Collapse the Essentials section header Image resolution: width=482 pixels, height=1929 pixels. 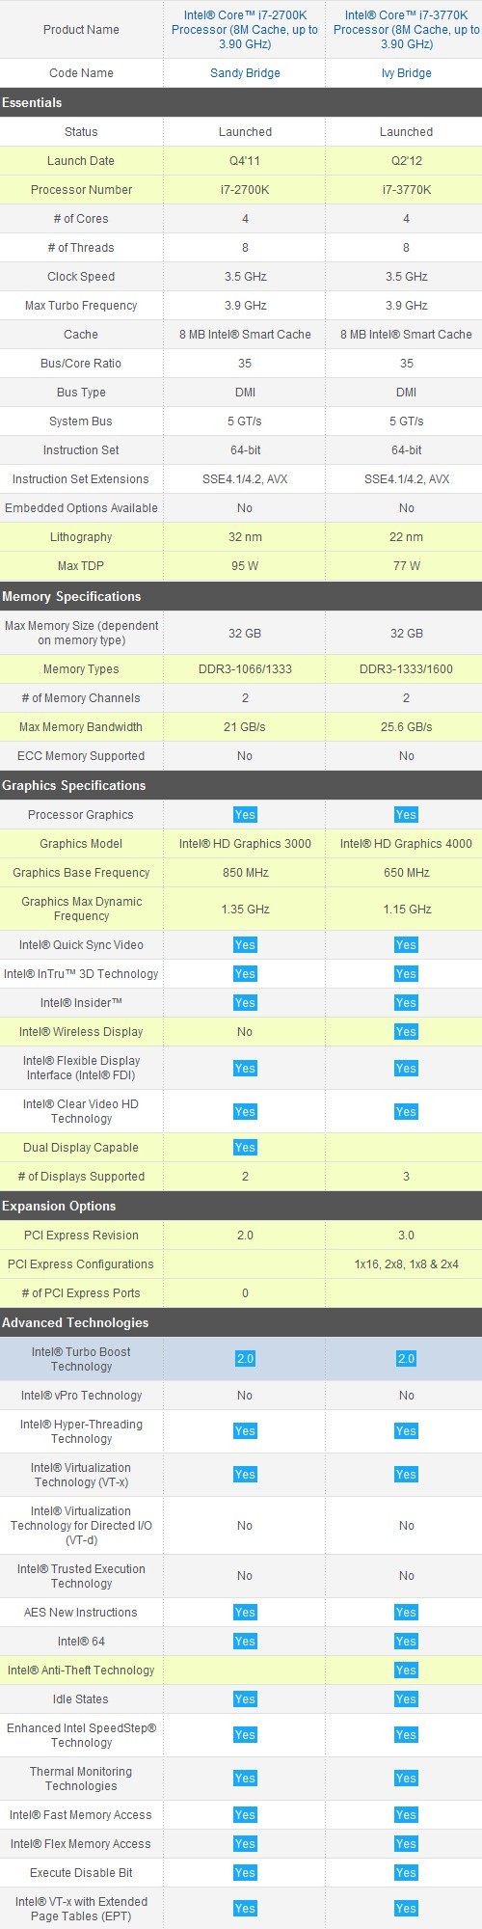[x=241, y=102]
